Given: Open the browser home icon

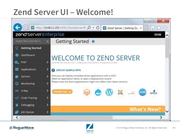Looking at the screenshot, I should pyautogui.click(x=153, y=28).
